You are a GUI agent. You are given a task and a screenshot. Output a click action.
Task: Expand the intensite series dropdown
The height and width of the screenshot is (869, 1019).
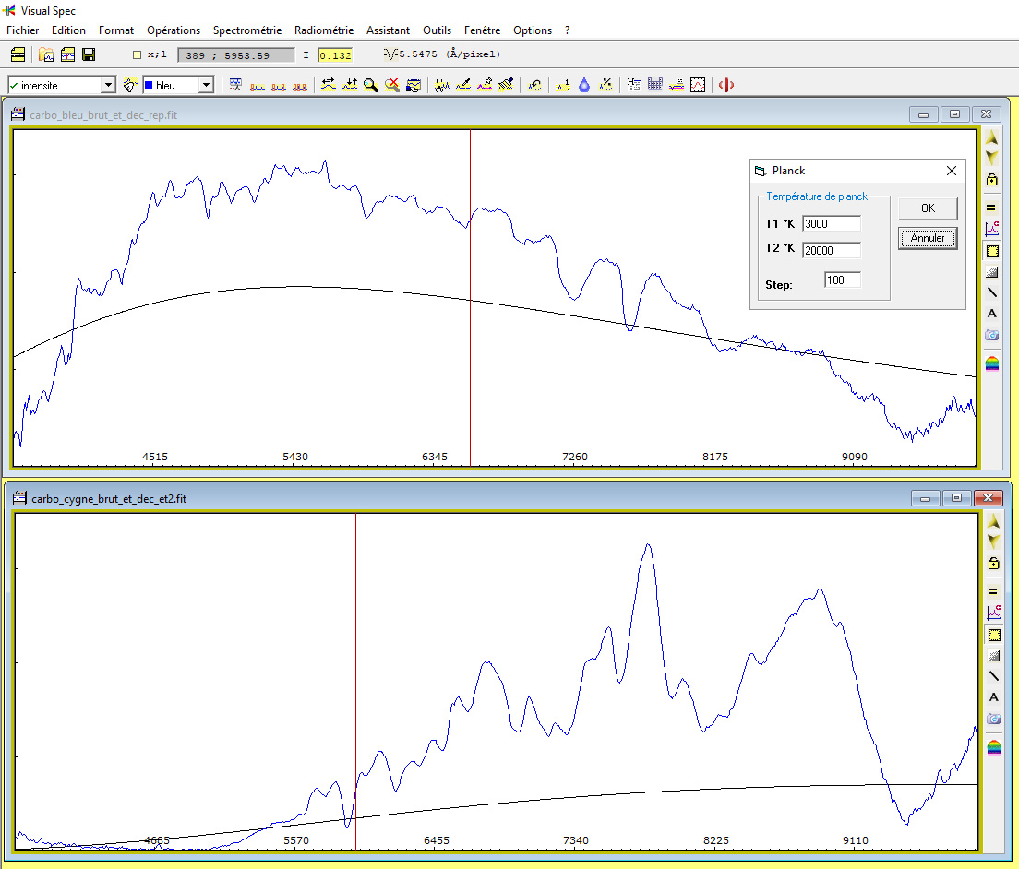pos(109,85)
